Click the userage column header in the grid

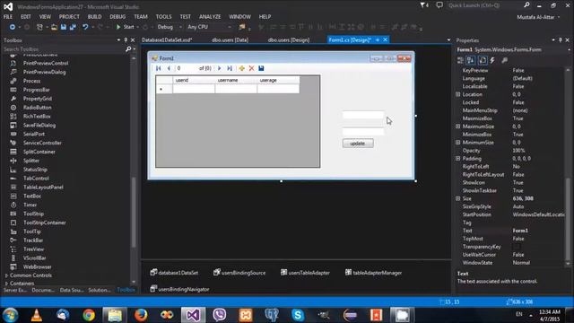278,80
